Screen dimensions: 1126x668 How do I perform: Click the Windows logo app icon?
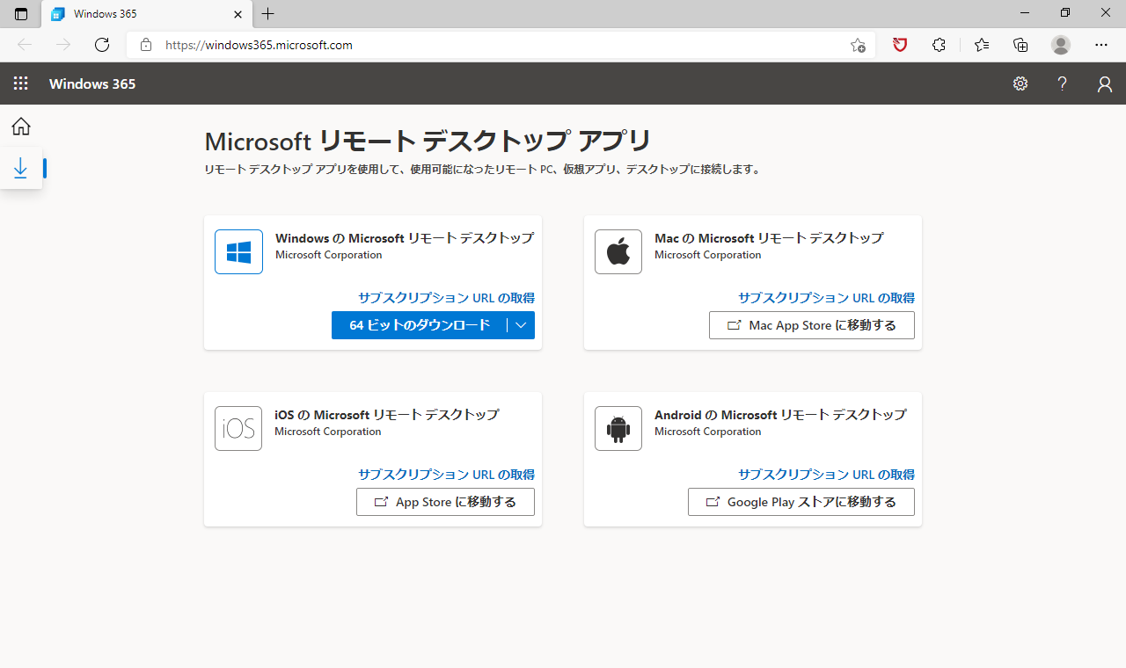238,252
